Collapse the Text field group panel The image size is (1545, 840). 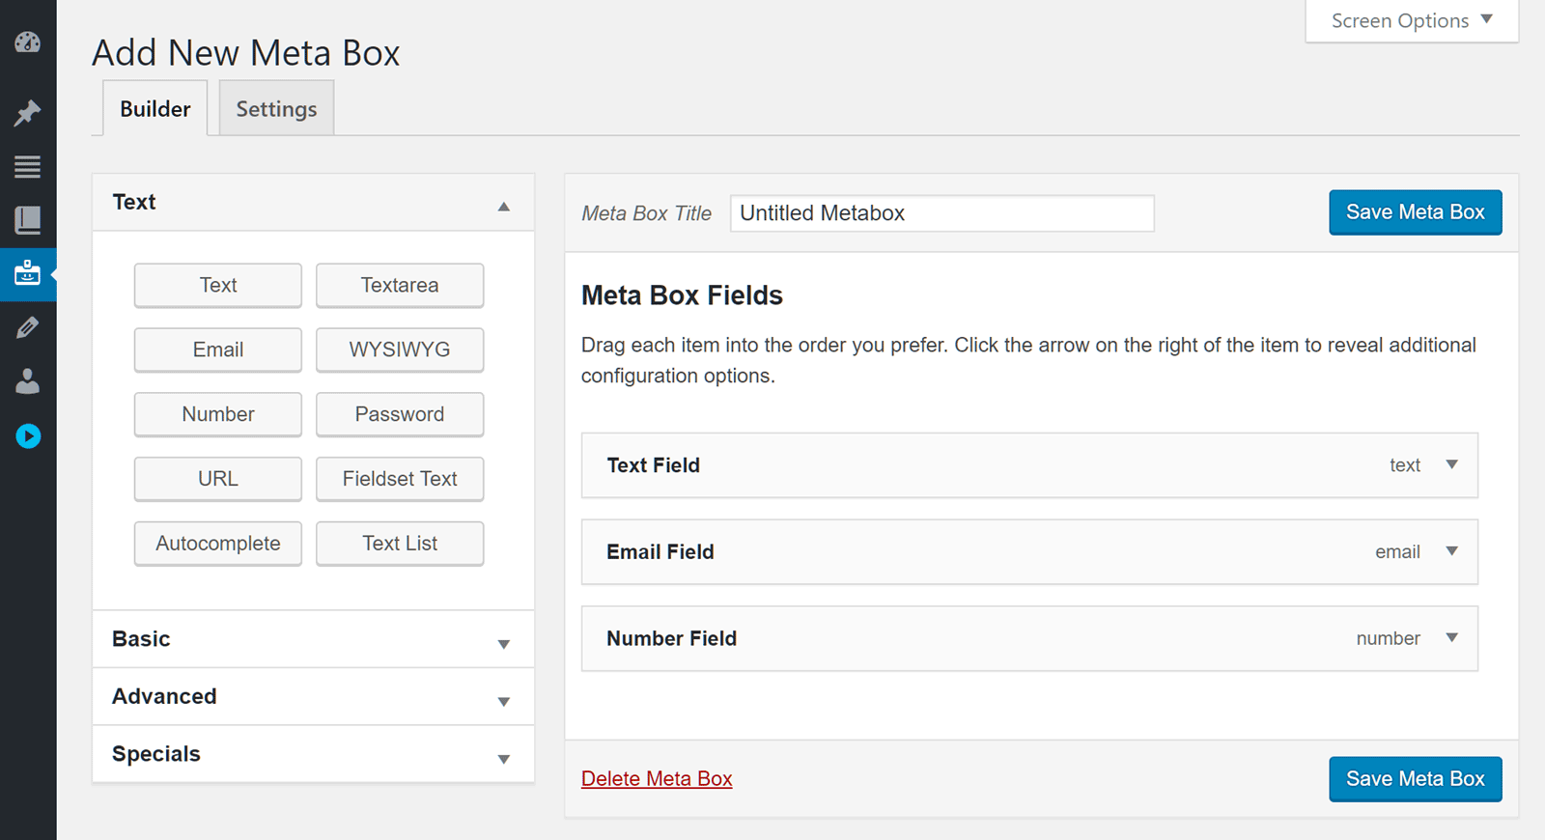pos(503,206)
